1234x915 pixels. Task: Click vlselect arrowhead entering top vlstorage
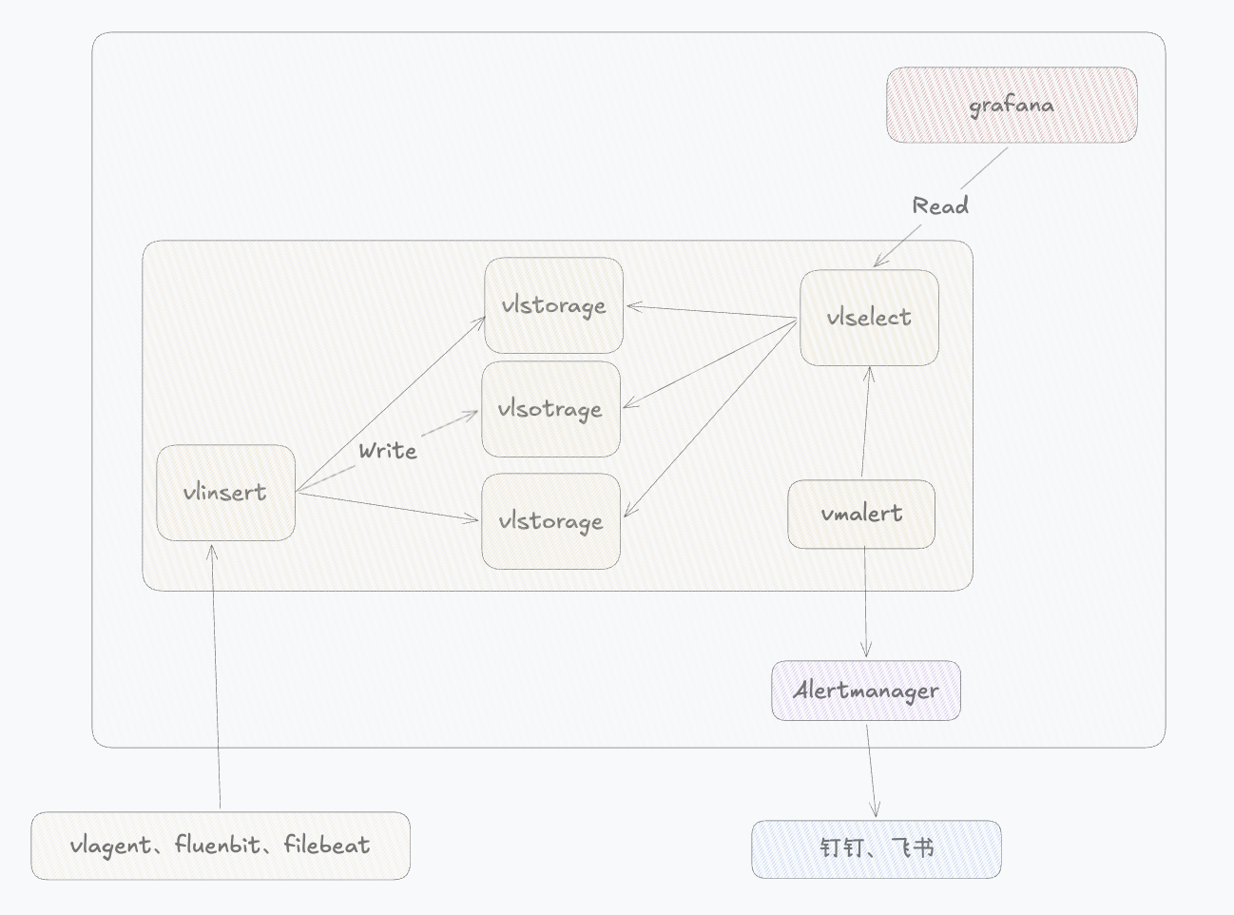632,306
